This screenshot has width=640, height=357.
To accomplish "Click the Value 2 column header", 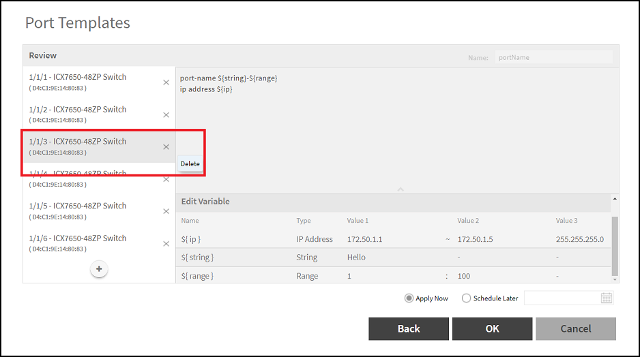I will tap(468, 221).
